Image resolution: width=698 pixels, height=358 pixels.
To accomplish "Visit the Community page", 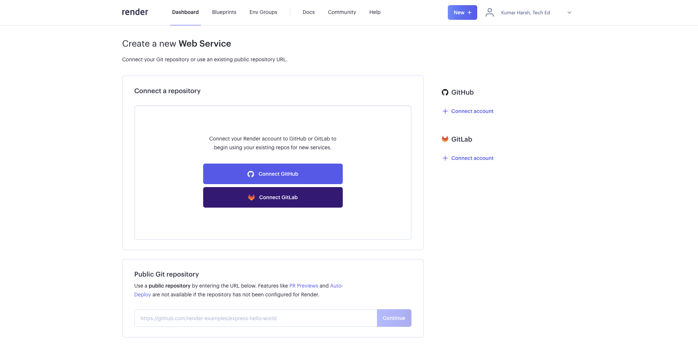I will pyautogui.click(x=342, y=12).
